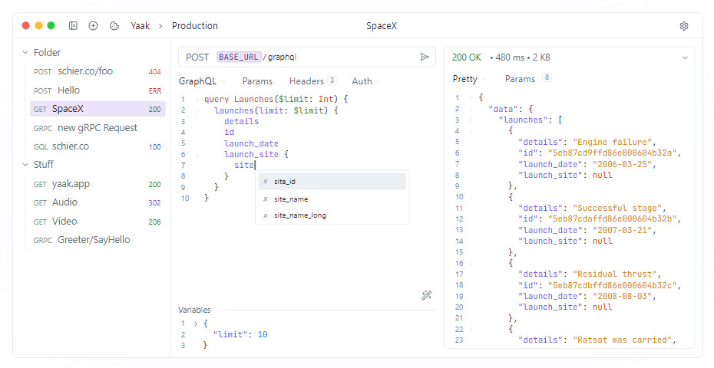
Task: Click the limit value 10 in Variables
Action: click(263, 334)
